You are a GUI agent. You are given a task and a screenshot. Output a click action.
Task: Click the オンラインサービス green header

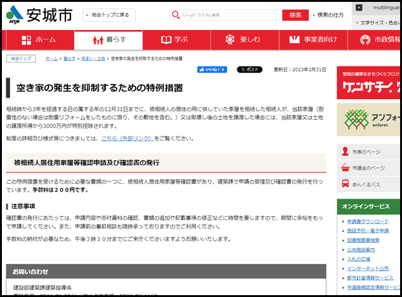click(369, 206)
